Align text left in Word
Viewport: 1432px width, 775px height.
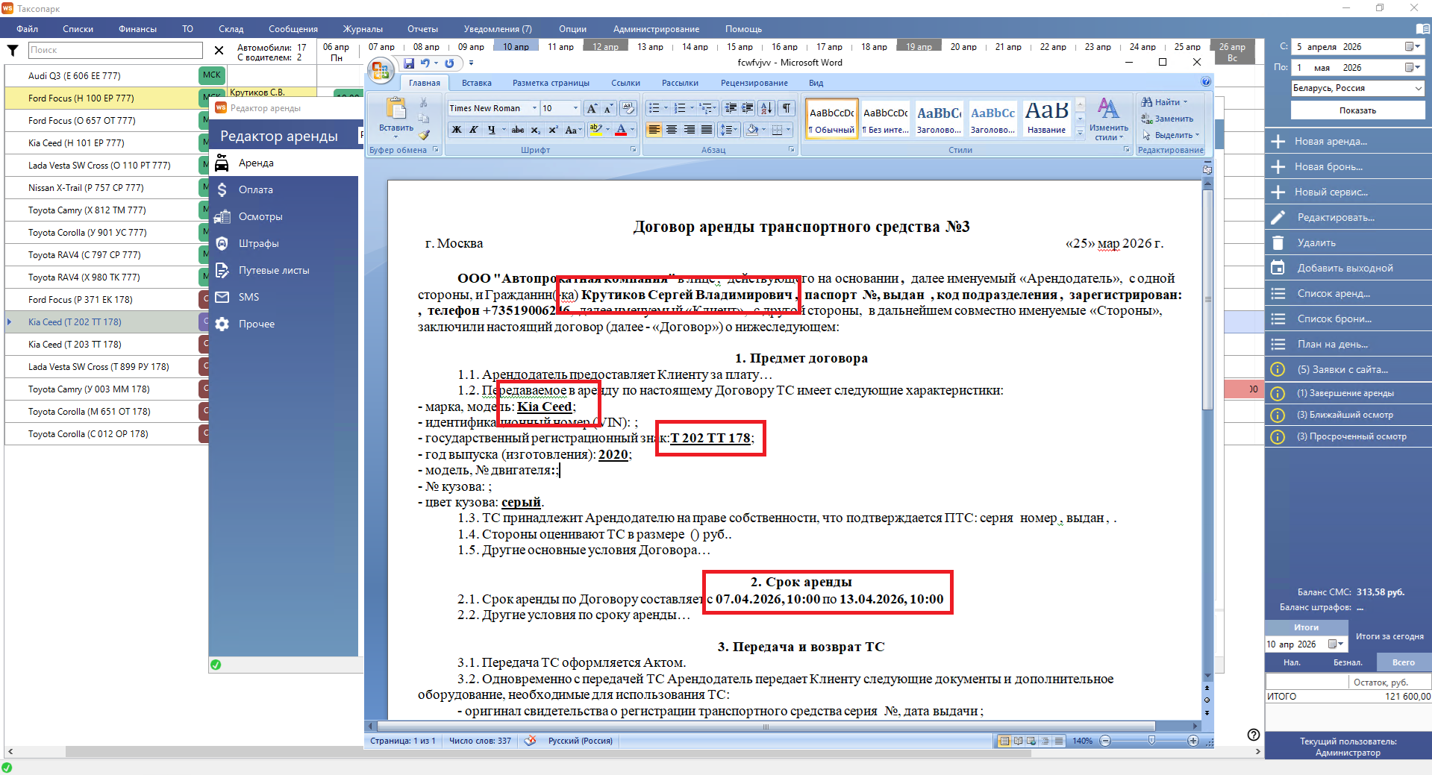(x=654, y=130)
